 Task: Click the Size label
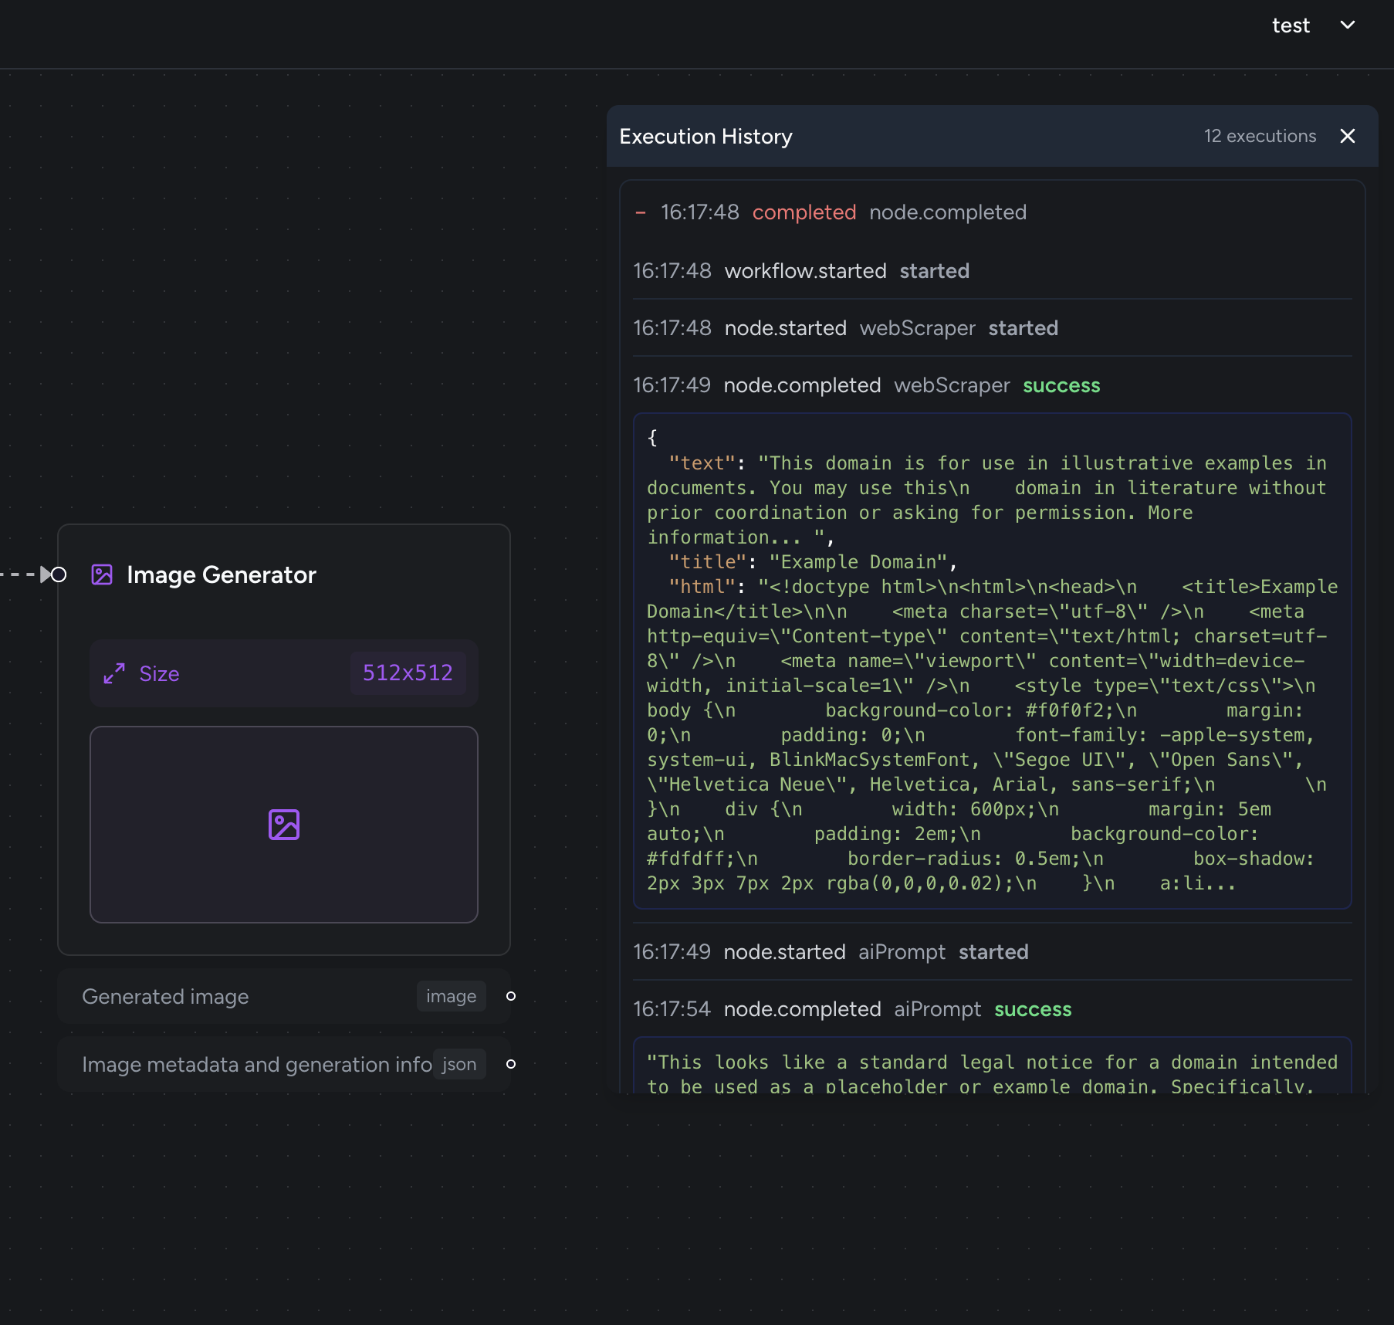point(159,673)
